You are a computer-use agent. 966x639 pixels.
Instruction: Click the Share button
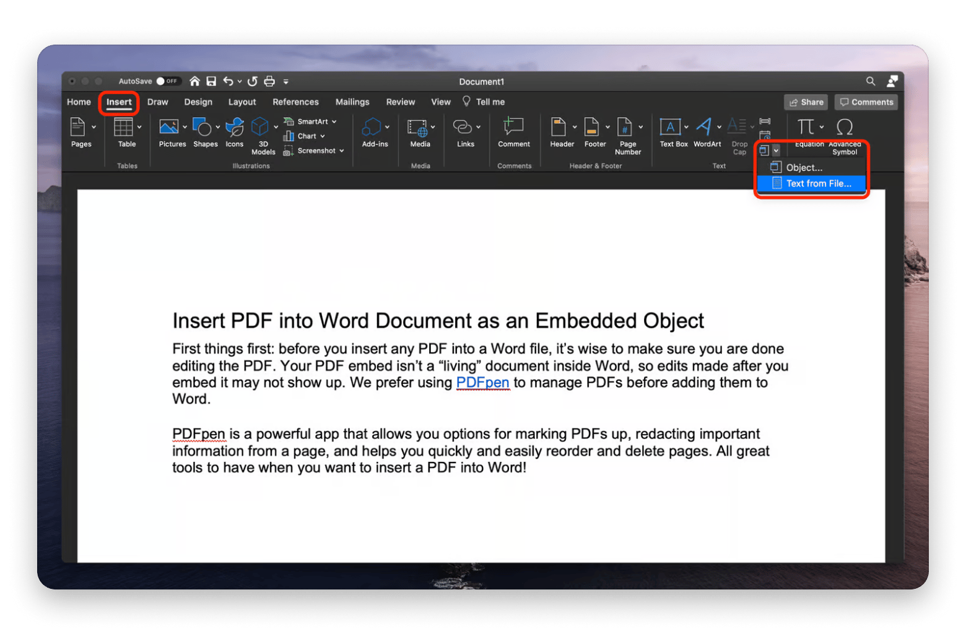(806, 102)
